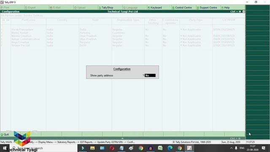Open the blue arrow app in taskbar

click(83, 148)
